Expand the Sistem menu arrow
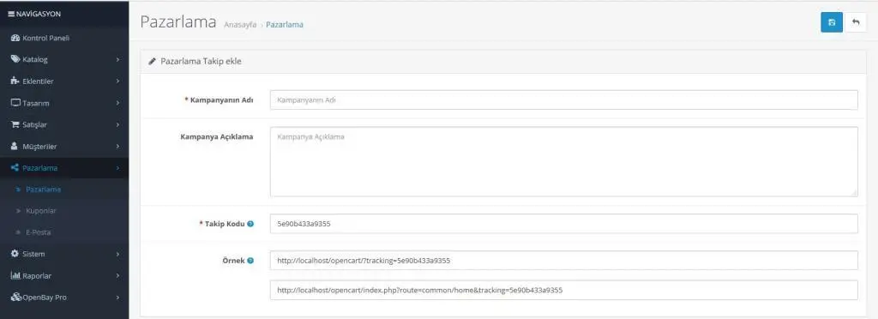 (x=117, y=254)
